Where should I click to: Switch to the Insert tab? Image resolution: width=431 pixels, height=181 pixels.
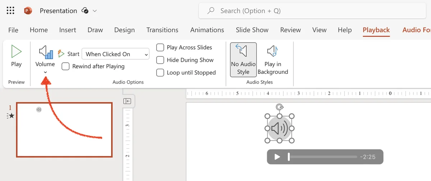(x=68, y=30)
